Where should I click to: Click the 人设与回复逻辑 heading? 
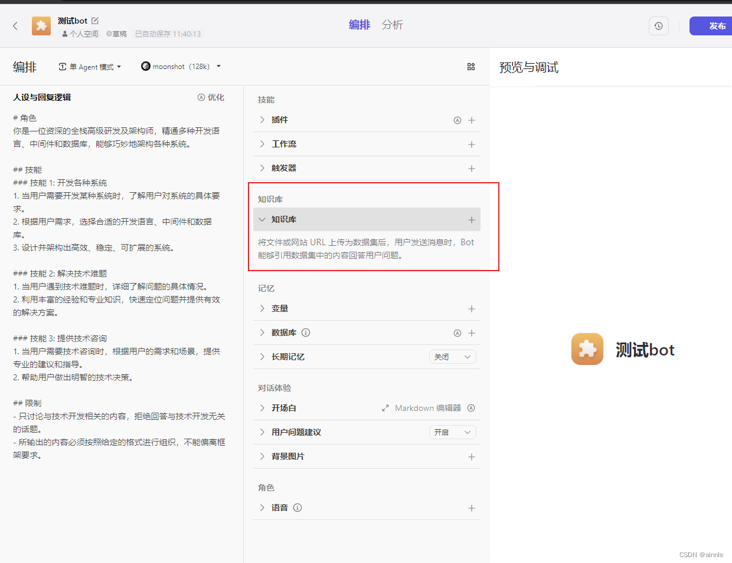(42, 97)
